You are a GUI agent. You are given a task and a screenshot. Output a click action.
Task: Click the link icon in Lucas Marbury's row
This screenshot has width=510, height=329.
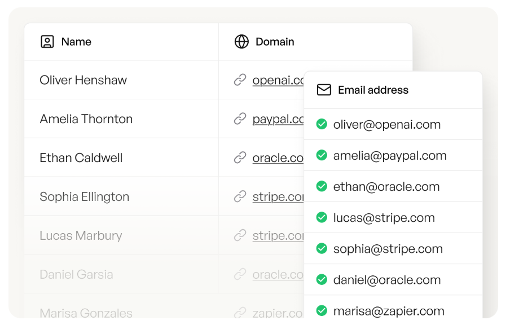tap(240, 236)
